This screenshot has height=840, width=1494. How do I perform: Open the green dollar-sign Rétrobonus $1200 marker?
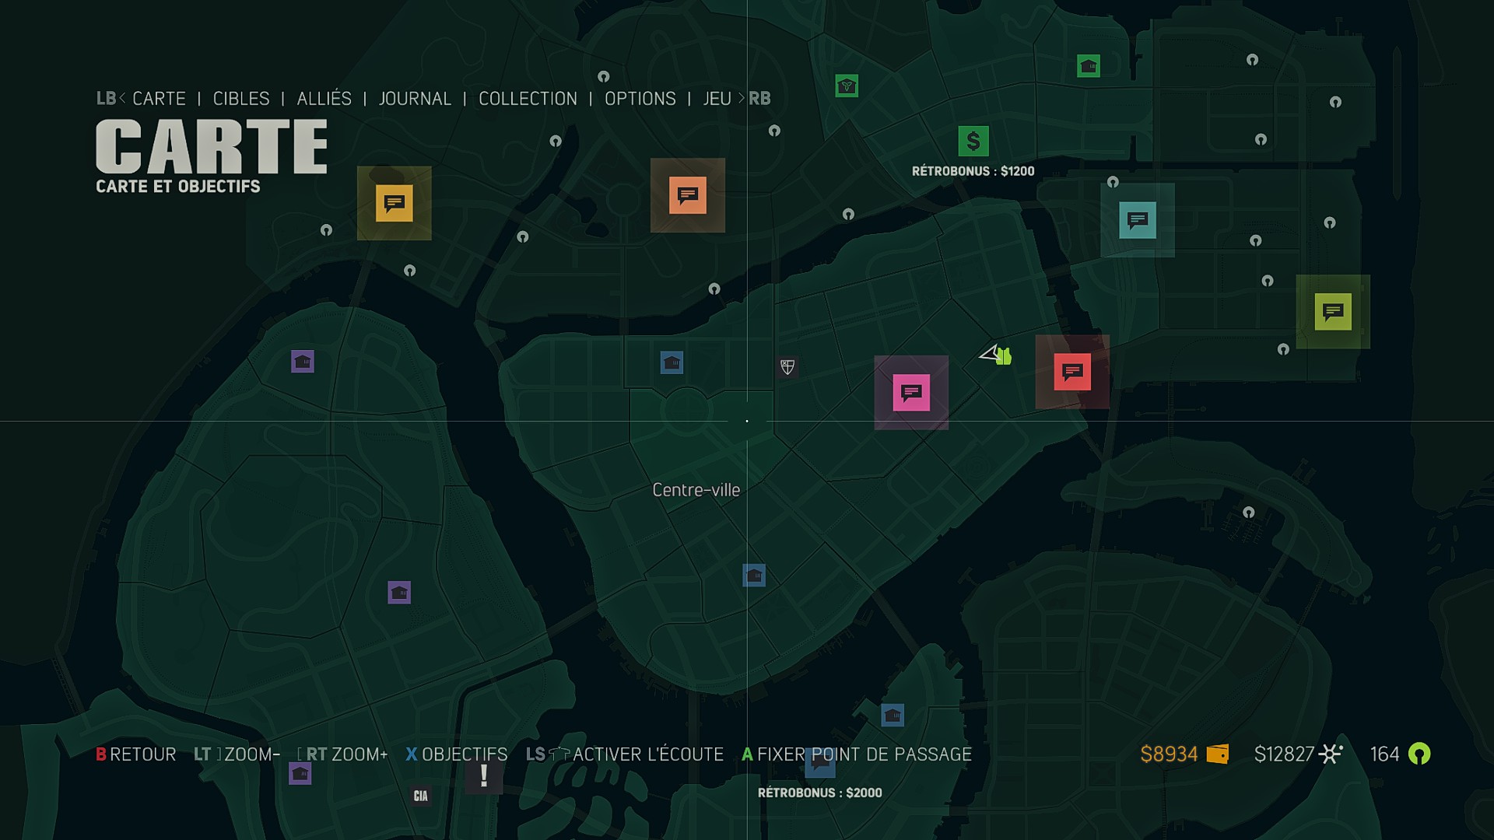tap(972, 141)
